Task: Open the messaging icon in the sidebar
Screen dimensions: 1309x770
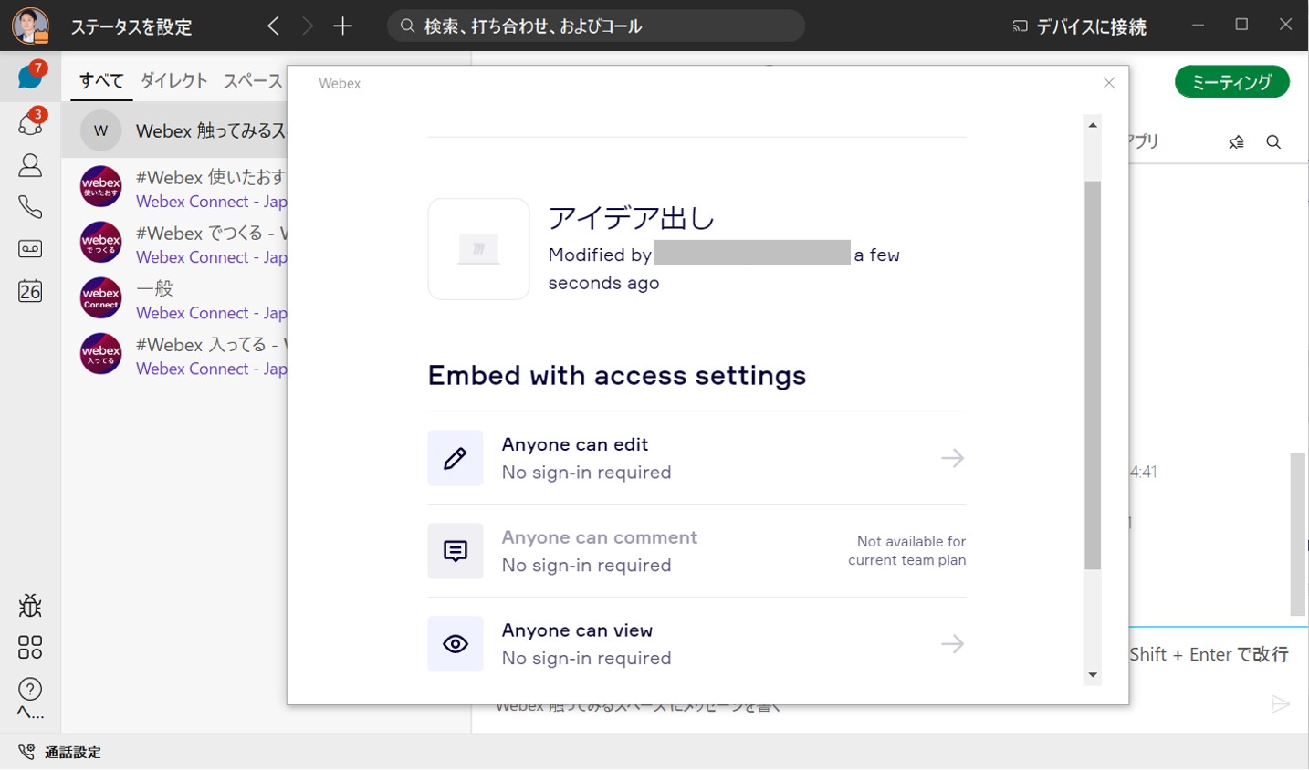Action: pyautogui.click(x=30, y=77)
